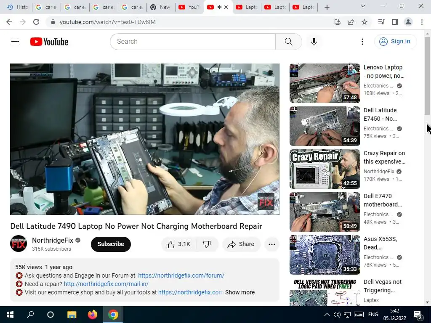Screen dimensions: 431x323
Task: Switch to the first 'Lapto' YouTube tab
Action: point(247,7)
